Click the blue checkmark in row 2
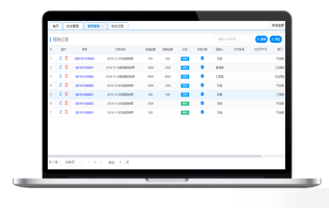The height and width of the screenshot is (208, 329). [x=202, y=67]
